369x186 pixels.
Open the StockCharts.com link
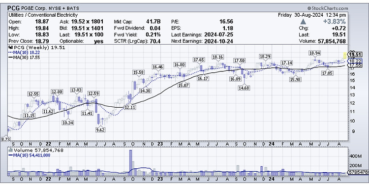point(328,8)
